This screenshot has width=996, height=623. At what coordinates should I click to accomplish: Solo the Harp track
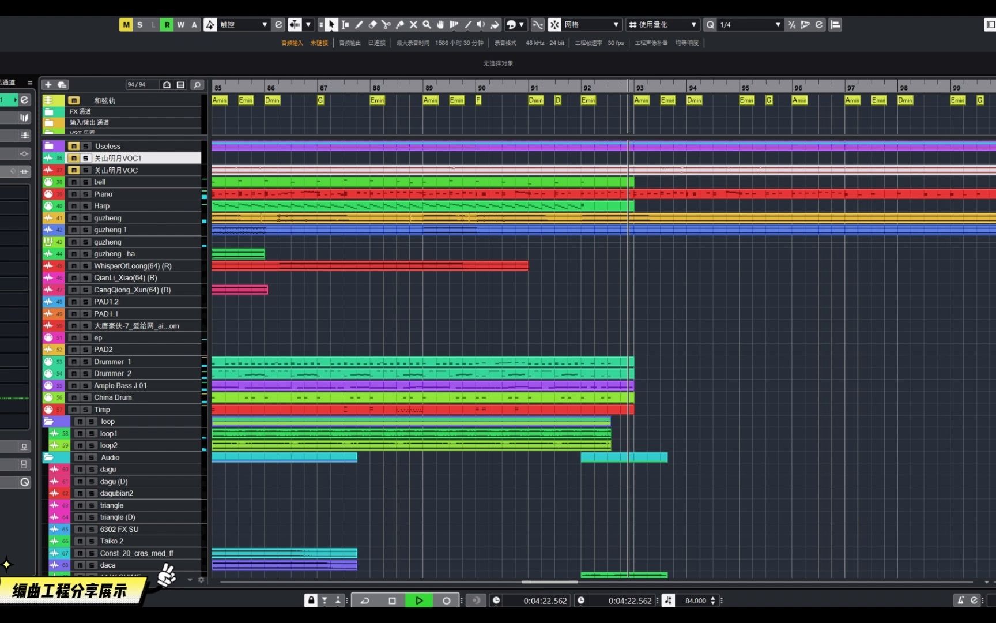point(85,206)
